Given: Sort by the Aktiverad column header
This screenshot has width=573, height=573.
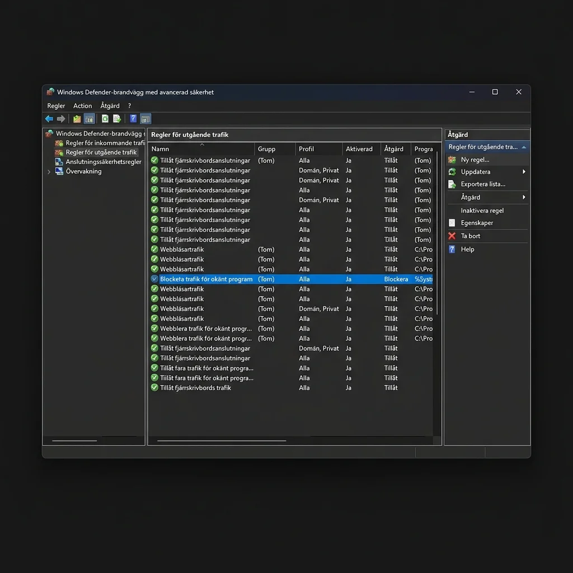Looking at the screenshot, I should tap(361, 149).
